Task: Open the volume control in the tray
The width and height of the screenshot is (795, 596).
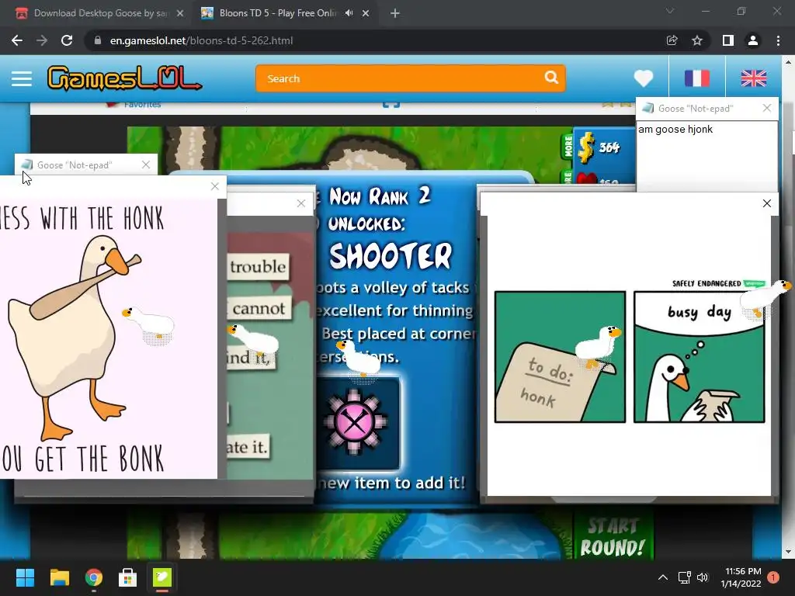Action: (702, 577)
